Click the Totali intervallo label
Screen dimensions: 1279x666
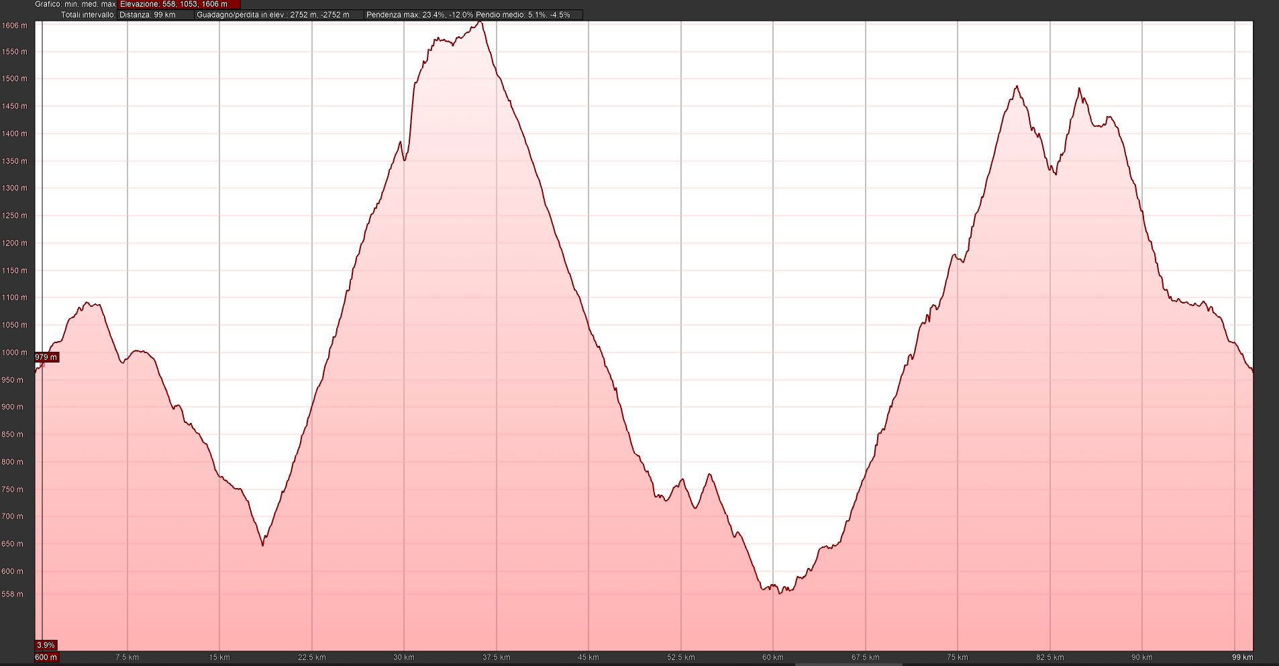(88, 15)
